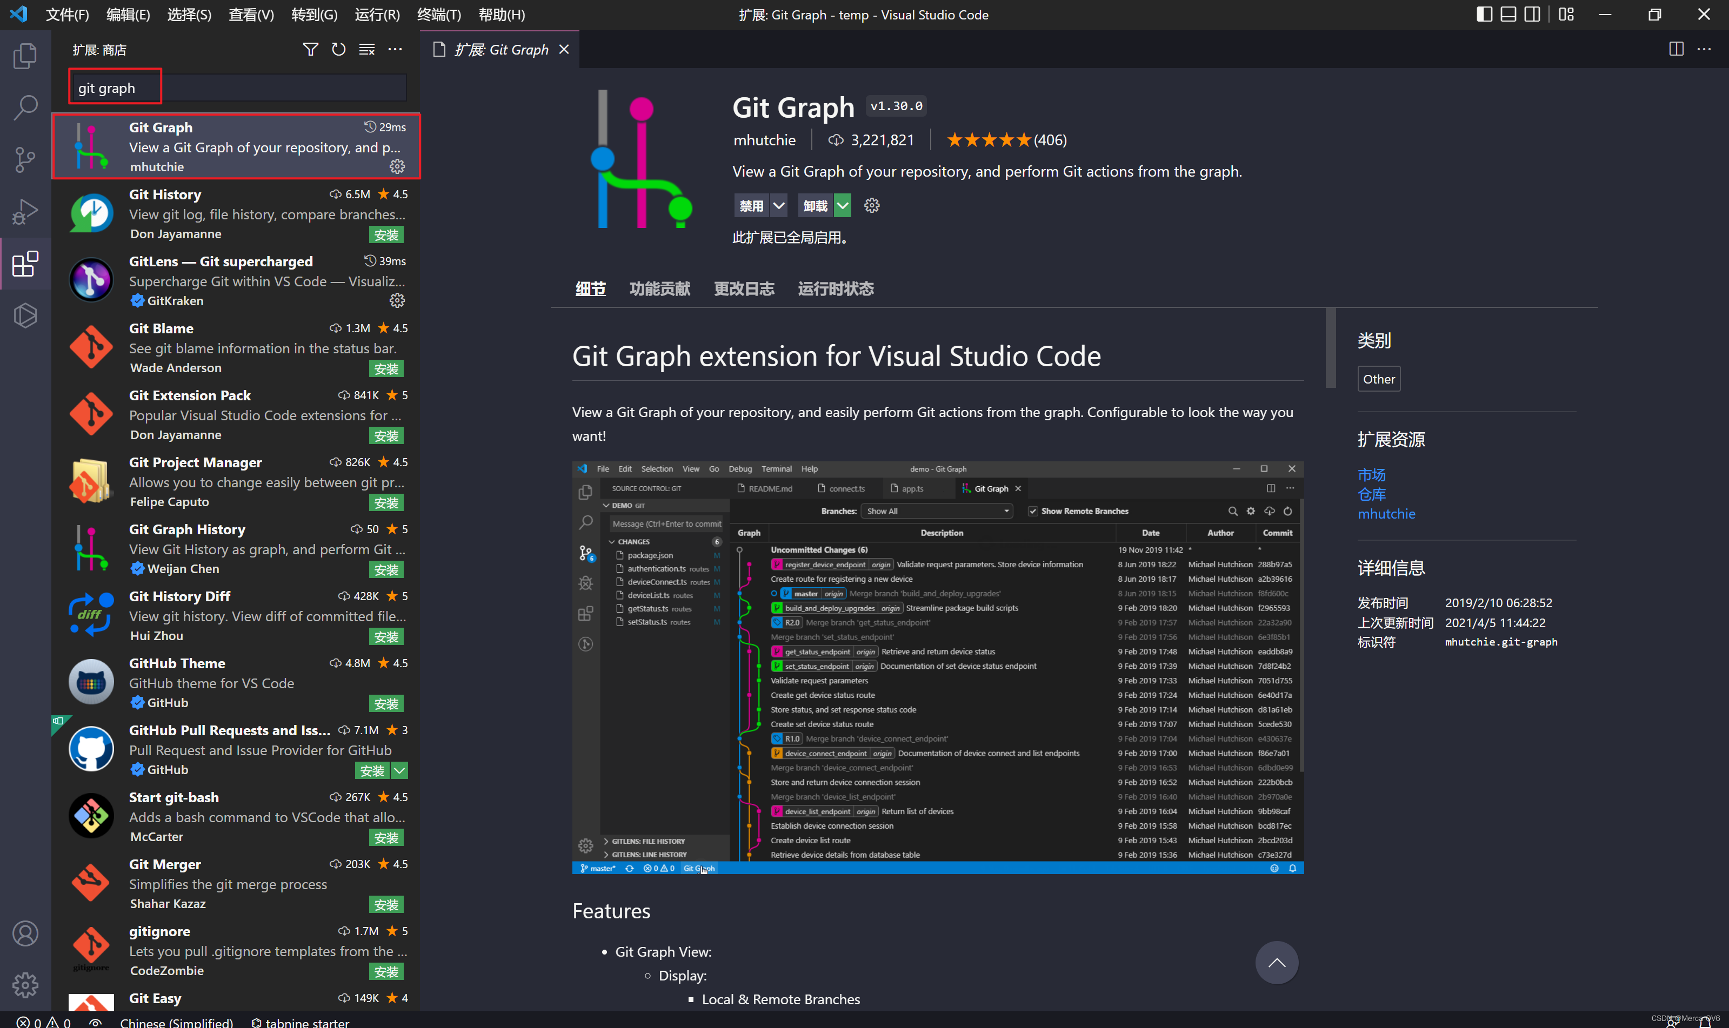Open the 仓库 repository link

1371,494
